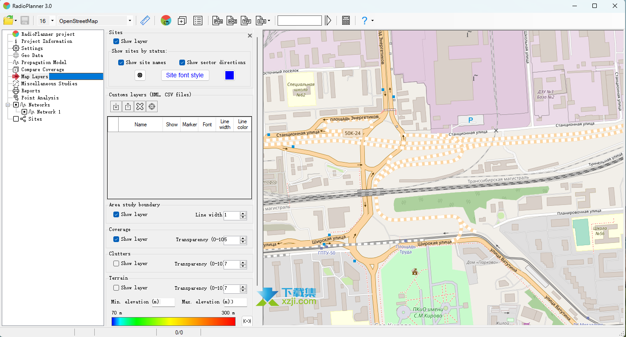This screenshot has height=337, width=626.
Task: Enable Terrain Show layer checkbox
Action: 116,288
